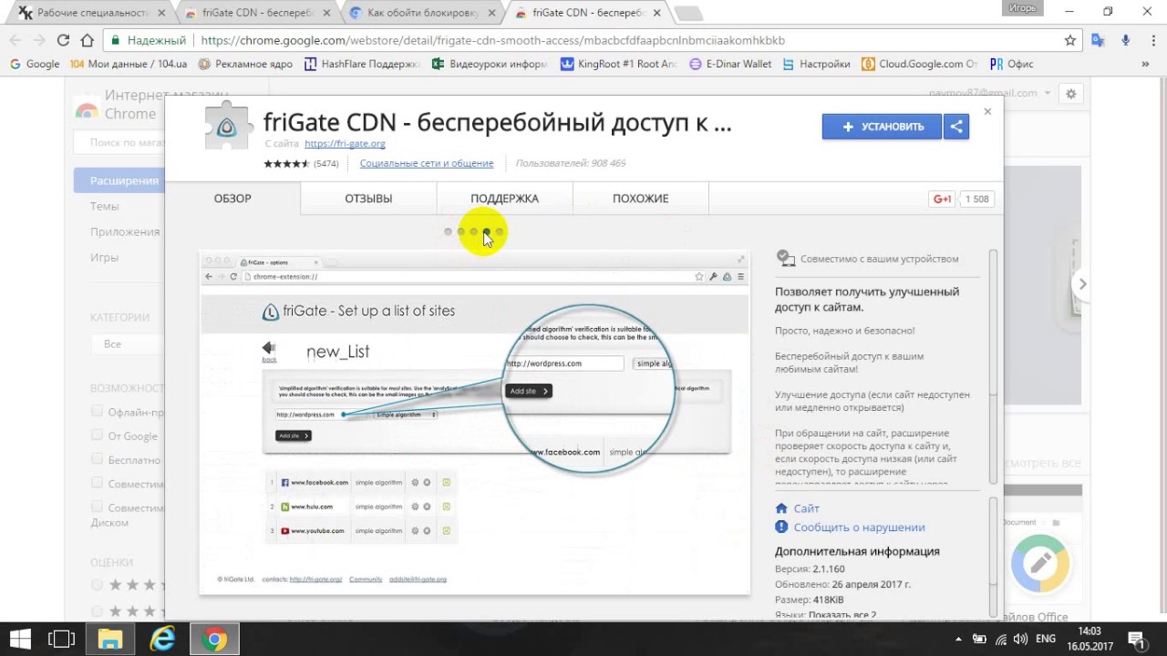Open the Сайт link with home icon
The width and height of the screenshot is (1167, 656).
(806, 508)
